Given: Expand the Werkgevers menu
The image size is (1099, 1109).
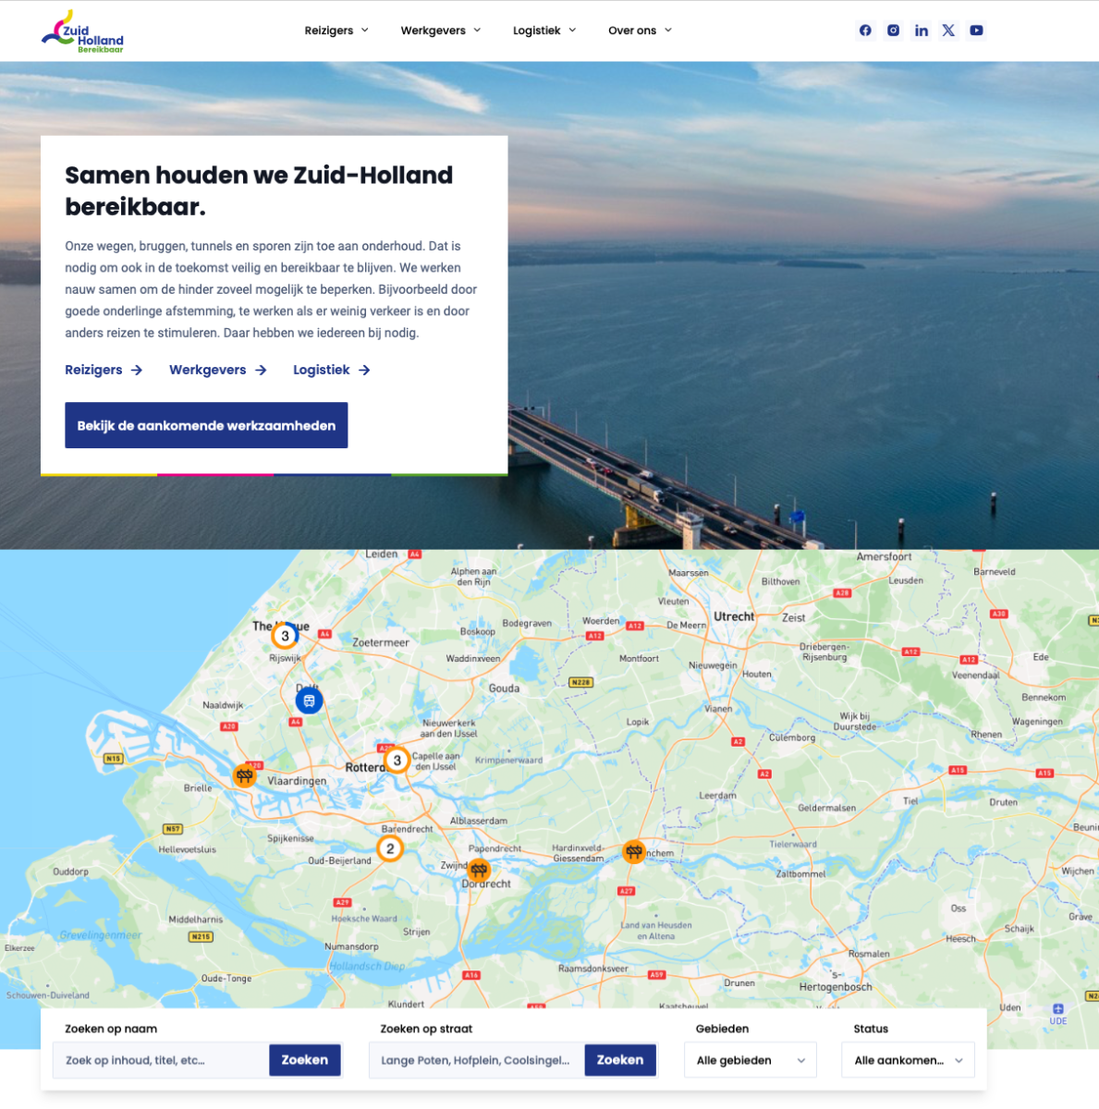Looking at the screenshot, I should (441, 30).
